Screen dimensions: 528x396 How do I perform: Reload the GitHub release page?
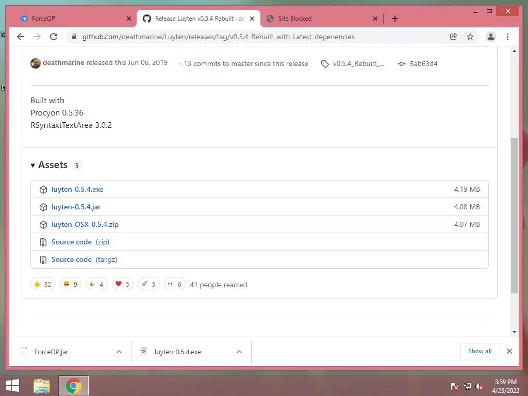click(x=54, y=37)
